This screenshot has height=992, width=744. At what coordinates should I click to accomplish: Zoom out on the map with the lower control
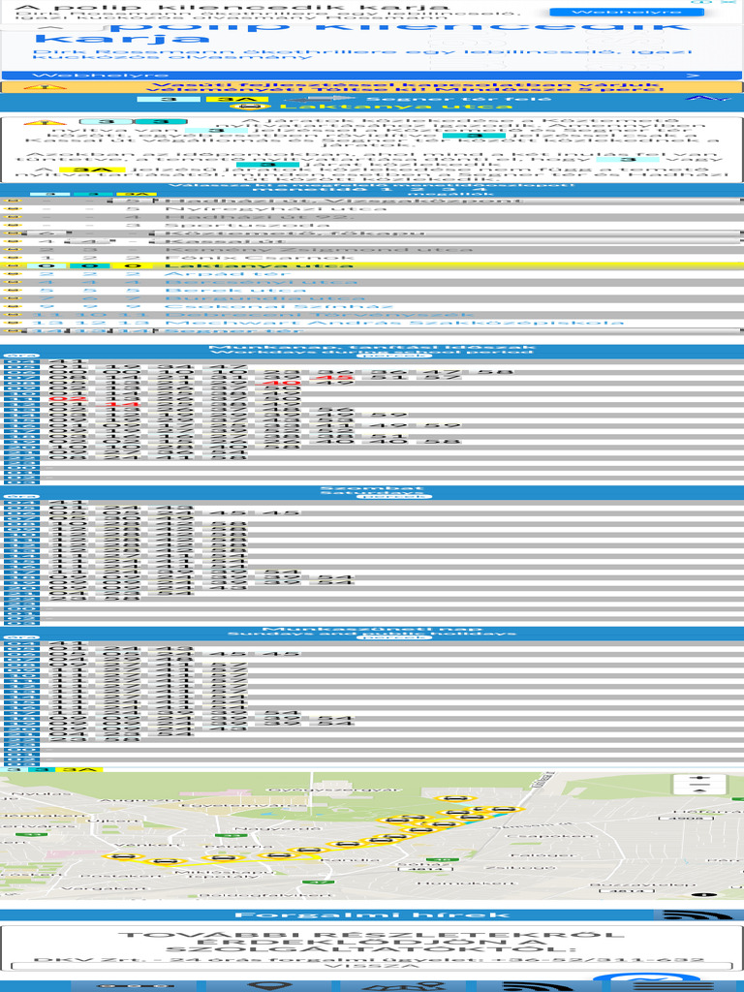click(699, 790)
